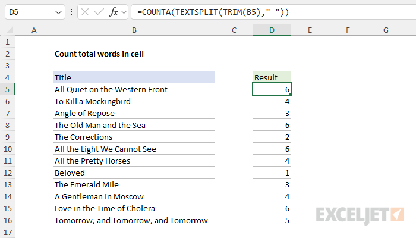The image size is (416, 238).
Task: Select the 'Beloved' cell
Action: 134,173
